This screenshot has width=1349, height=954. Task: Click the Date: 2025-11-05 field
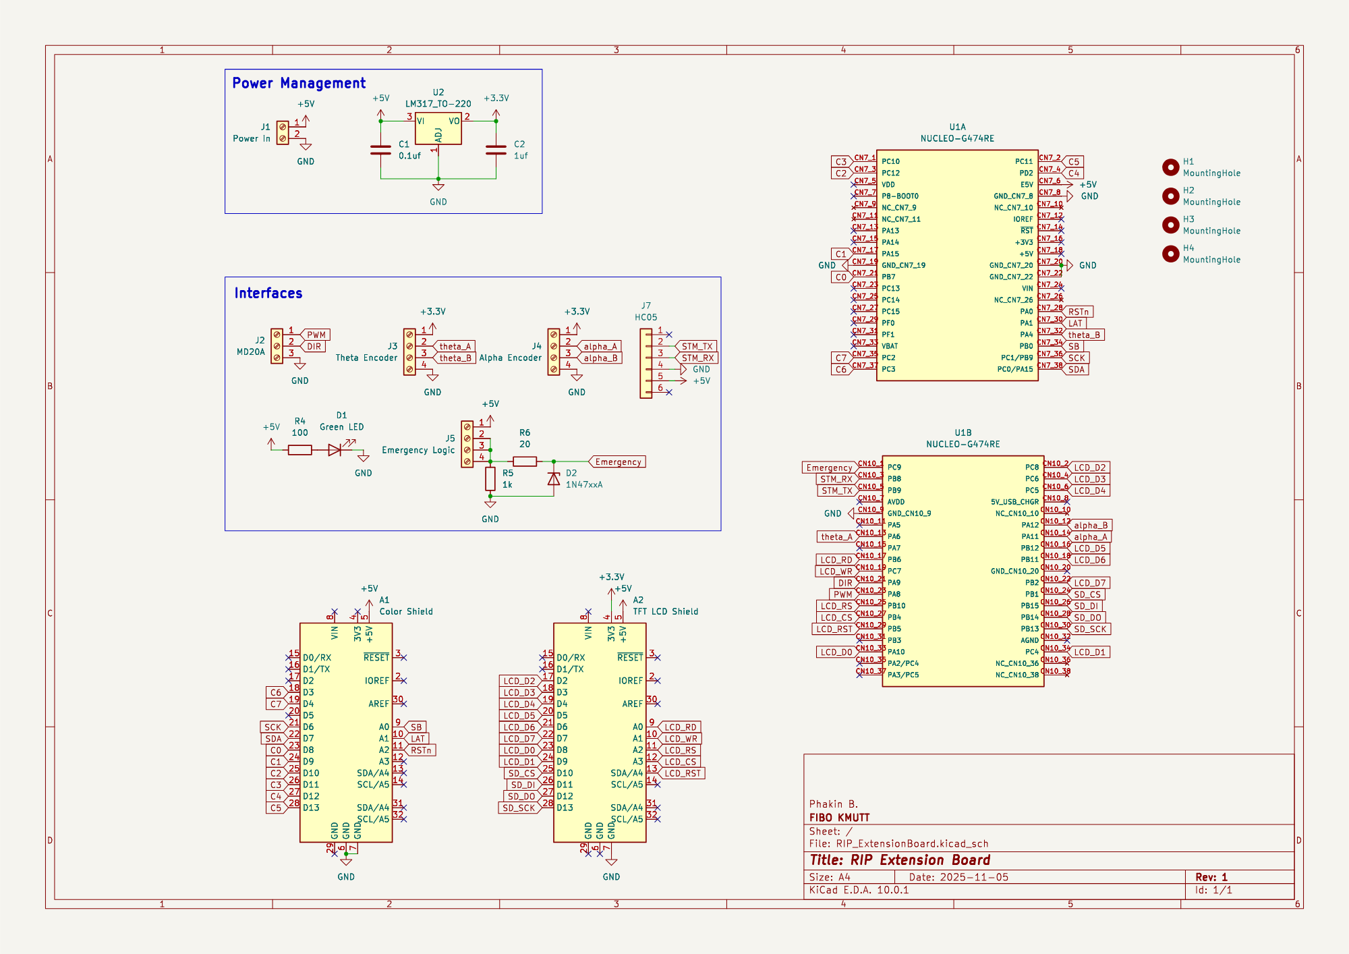(x=958, y=877)
